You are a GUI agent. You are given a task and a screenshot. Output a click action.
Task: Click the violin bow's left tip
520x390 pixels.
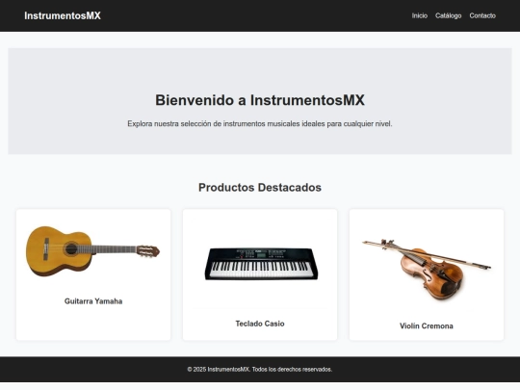pos(365,243)
